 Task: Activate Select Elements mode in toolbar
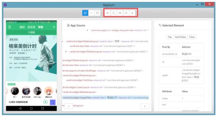click(x=85, y=13)
